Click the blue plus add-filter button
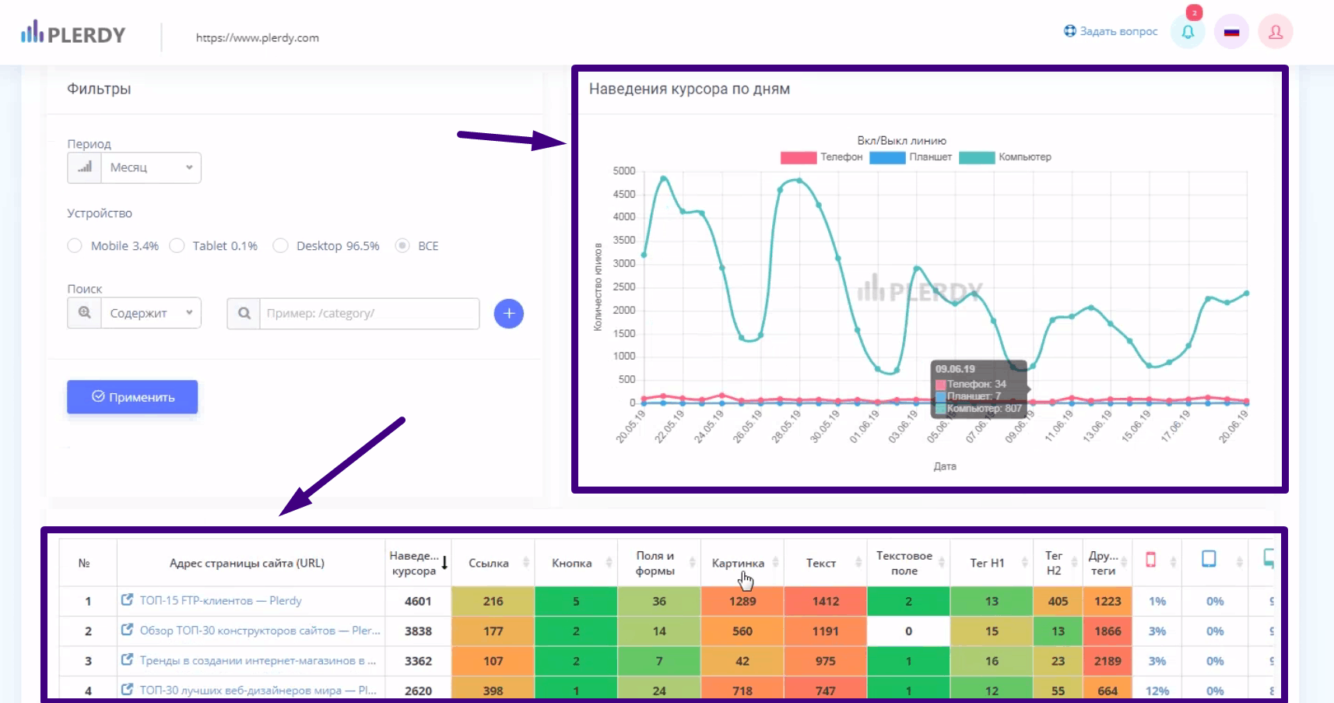 (x=509, y=313)
